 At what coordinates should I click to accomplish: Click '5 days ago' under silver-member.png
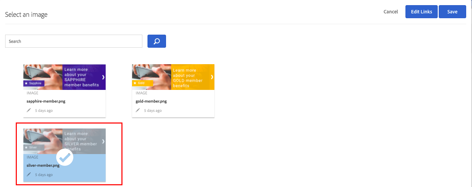[44, 175]
